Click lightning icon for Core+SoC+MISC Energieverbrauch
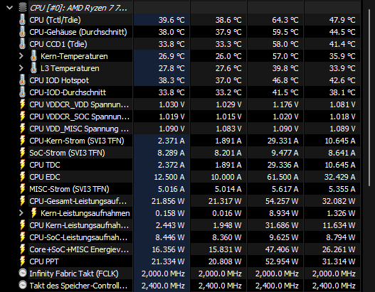375x292 pixels. (22, 249)
